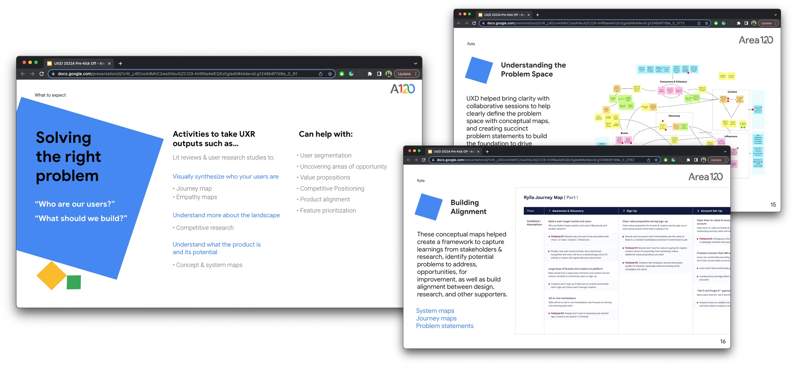Viewport: 794px width, 366px height.
Task: Reload the Building Alignment window
Action: click(424, 160)
